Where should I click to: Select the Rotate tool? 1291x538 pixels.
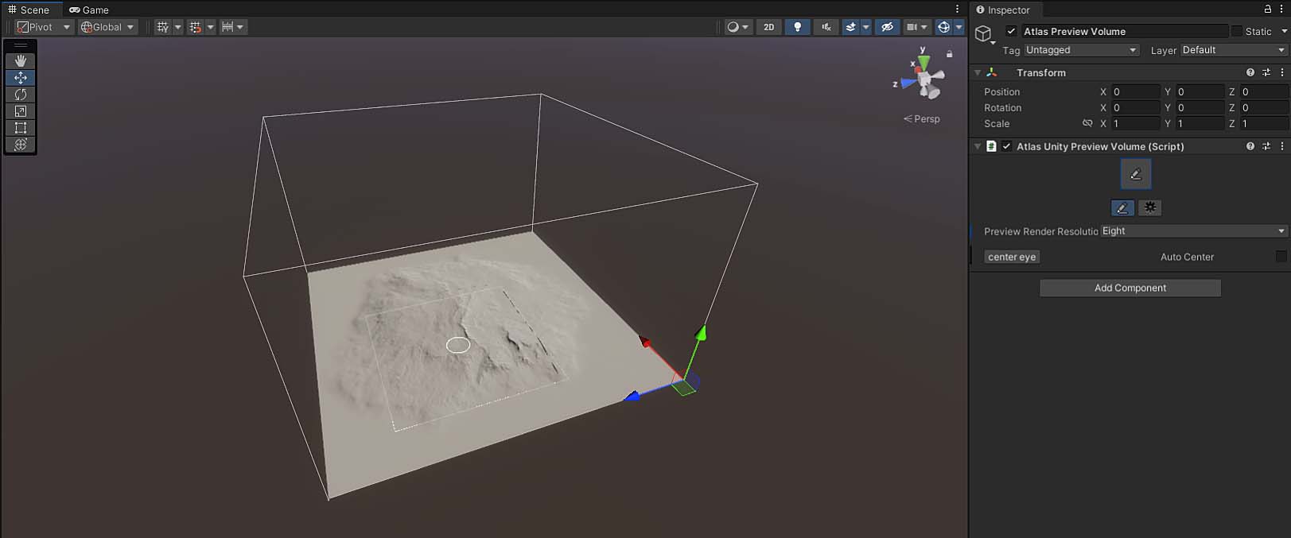coord(21,95)
